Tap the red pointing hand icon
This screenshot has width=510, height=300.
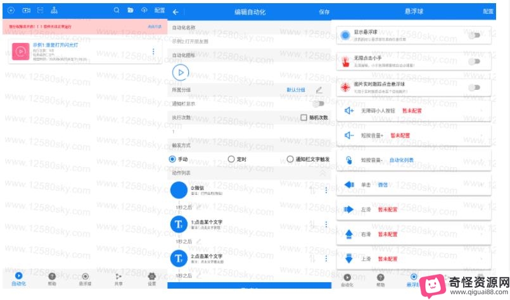[x=345, y=61]
